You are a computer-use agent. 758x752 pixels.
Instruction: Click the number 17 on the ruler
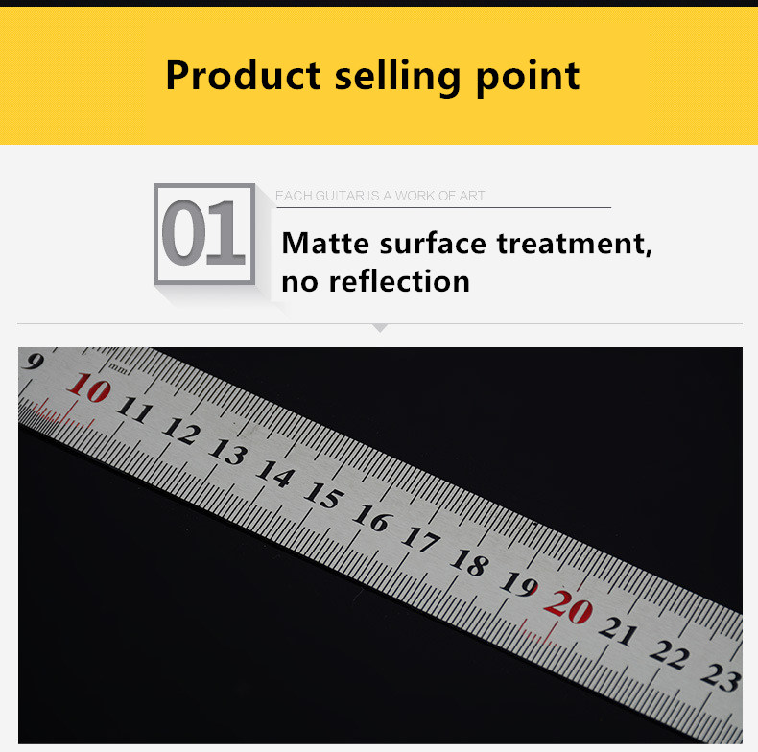(420, 540)
